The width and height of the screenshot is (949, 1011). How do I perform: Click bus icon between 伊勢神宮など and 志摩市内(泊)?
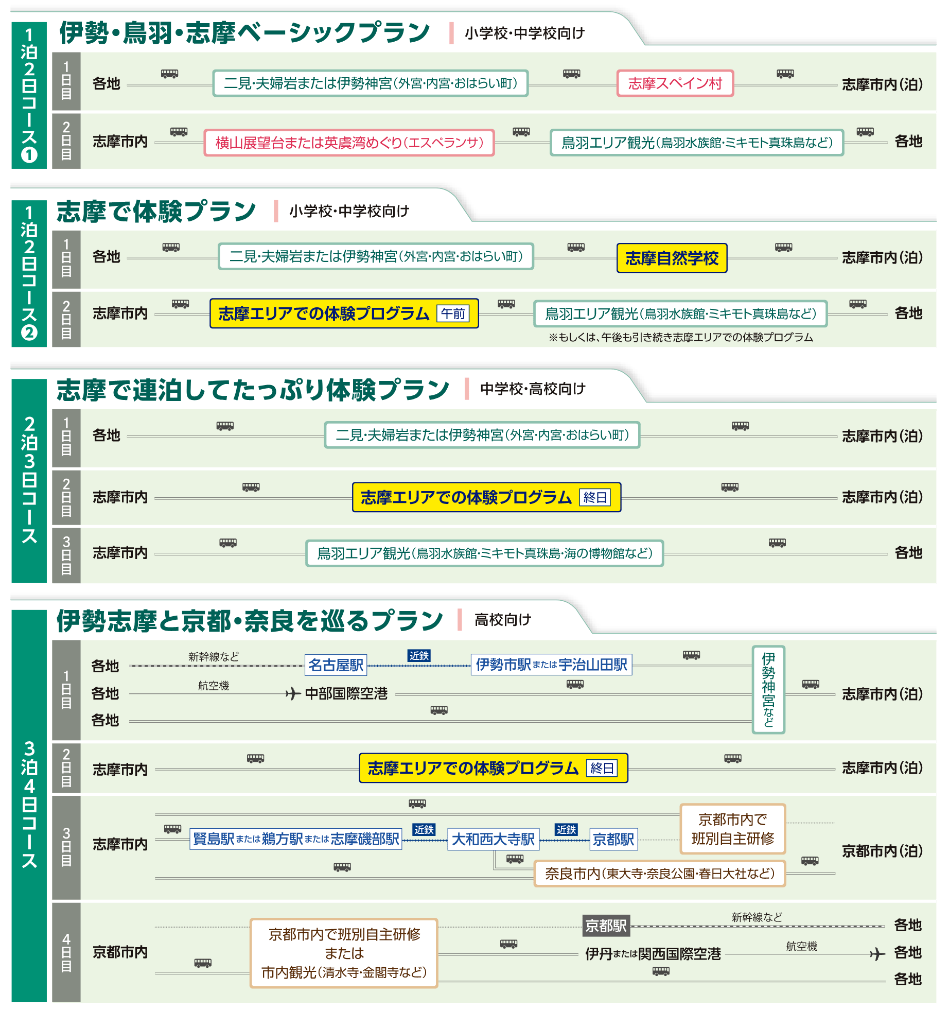[811, 684]
